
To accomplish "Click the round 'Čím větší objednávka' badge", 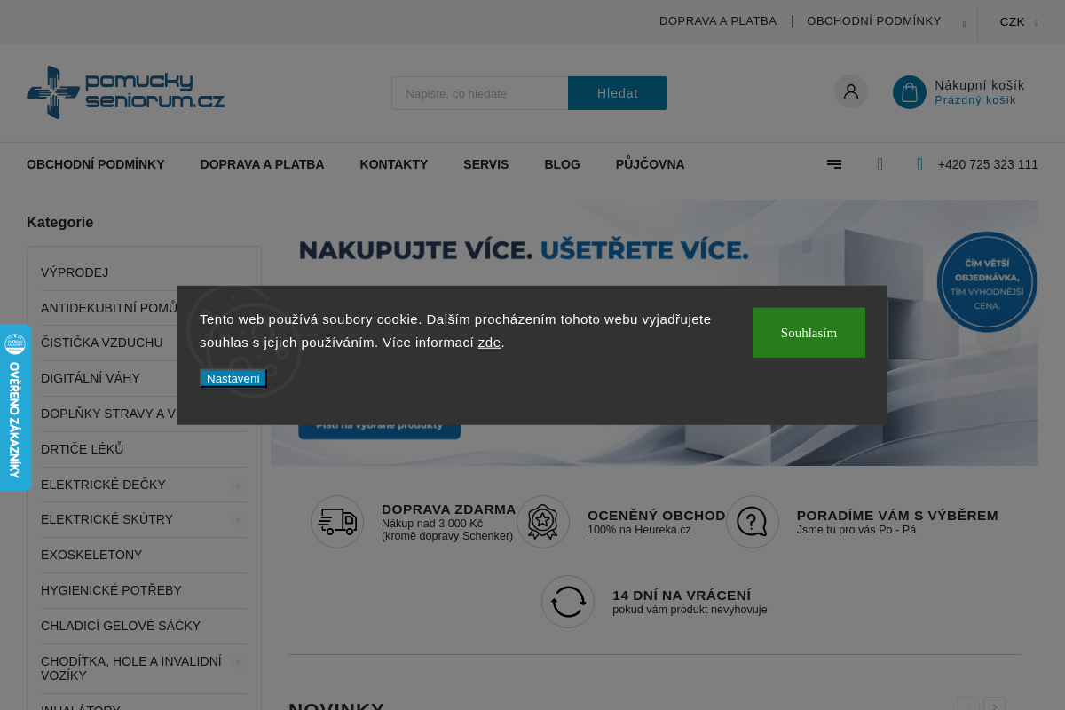I will (987, 281).
